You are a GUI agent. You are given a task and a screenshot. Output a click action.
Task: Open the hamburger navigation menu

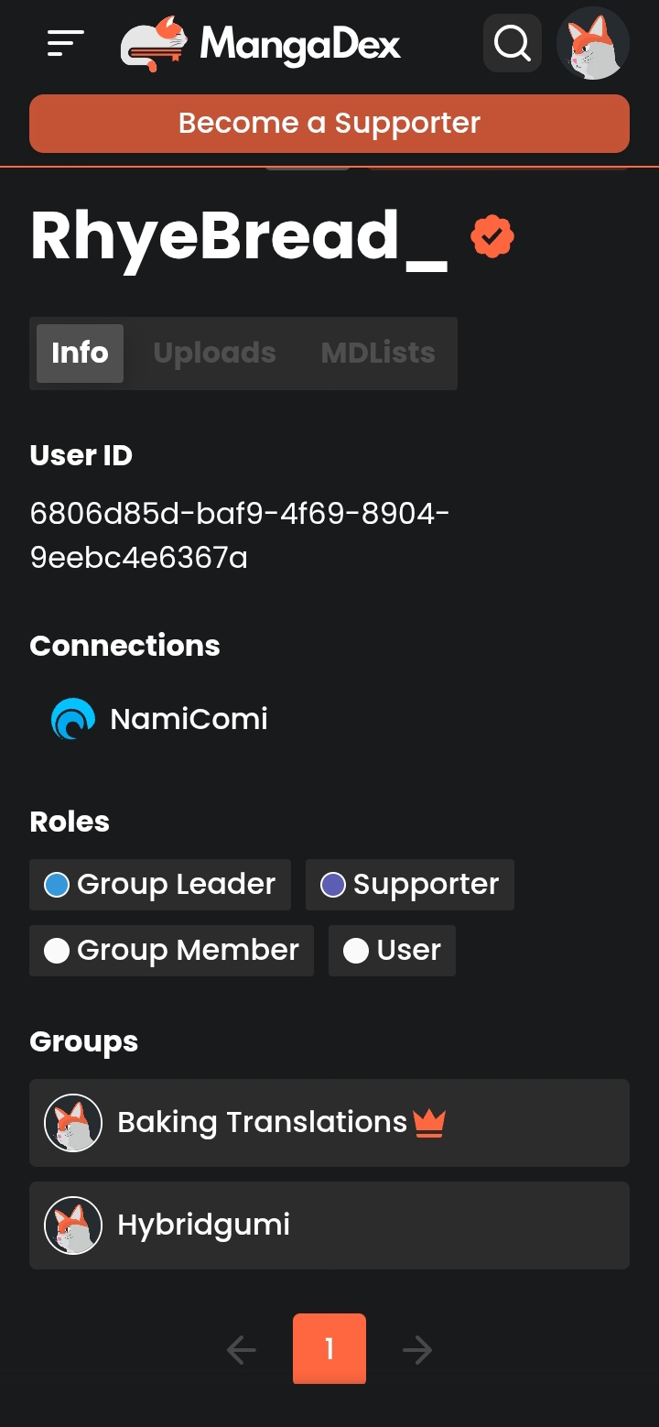click(66, 43)
